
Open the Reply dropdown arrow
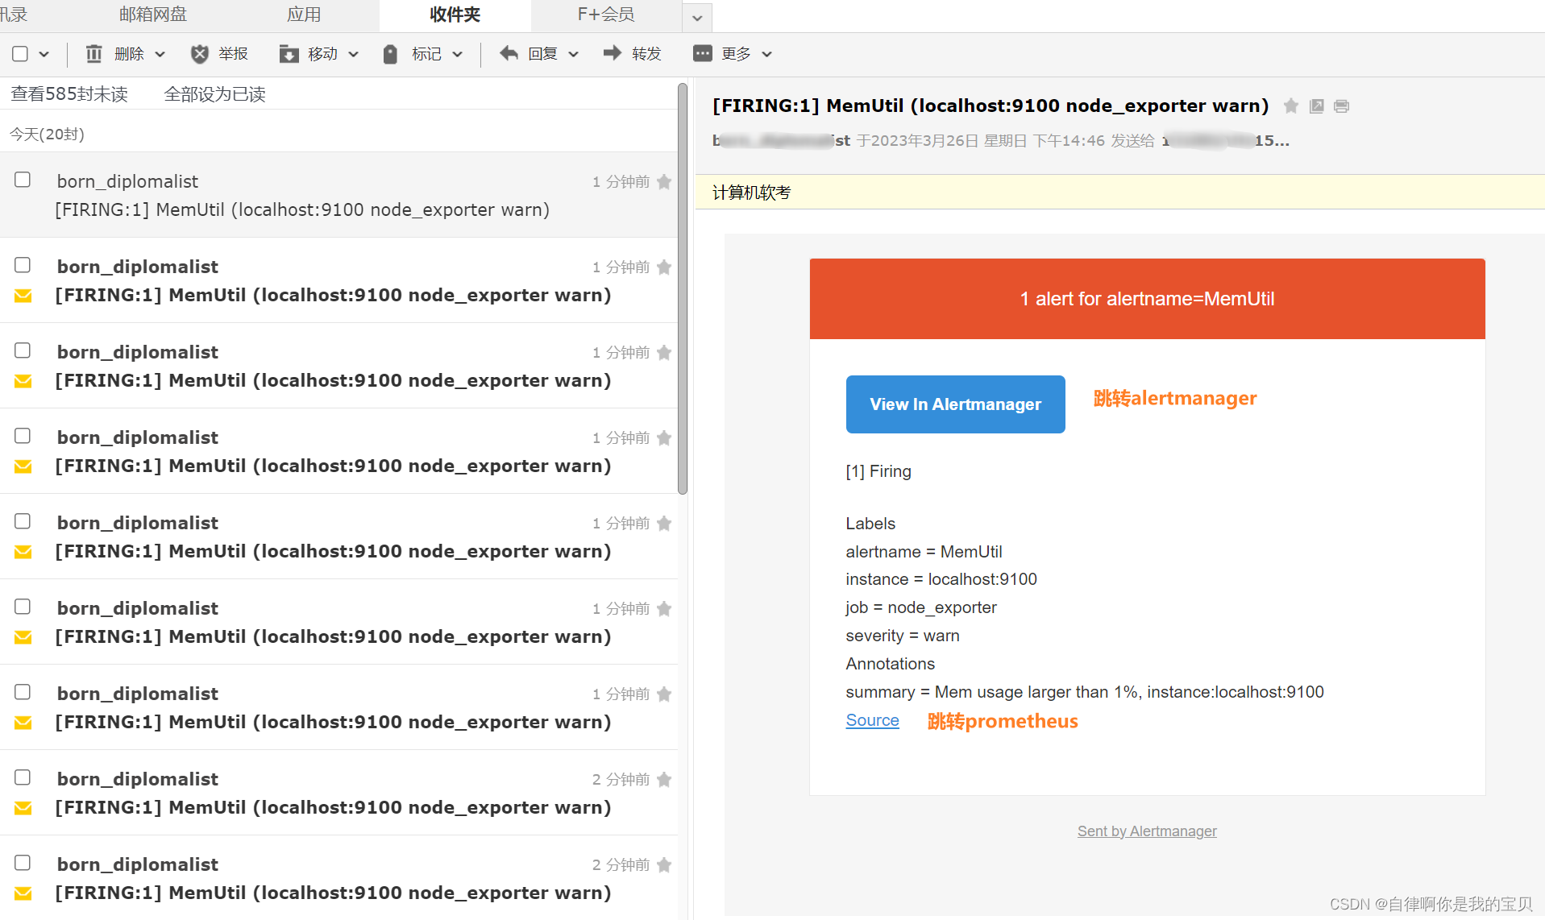574,55
